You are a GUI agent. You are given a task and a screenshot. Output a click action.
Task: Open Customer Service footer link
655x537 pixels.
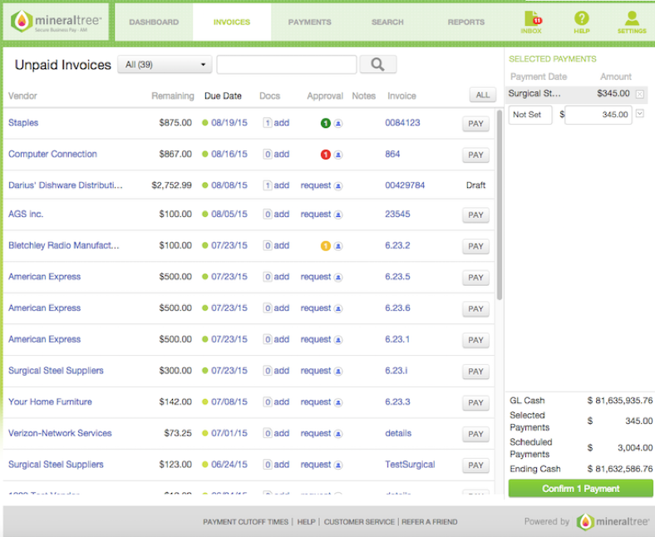(x=359, y=521)
